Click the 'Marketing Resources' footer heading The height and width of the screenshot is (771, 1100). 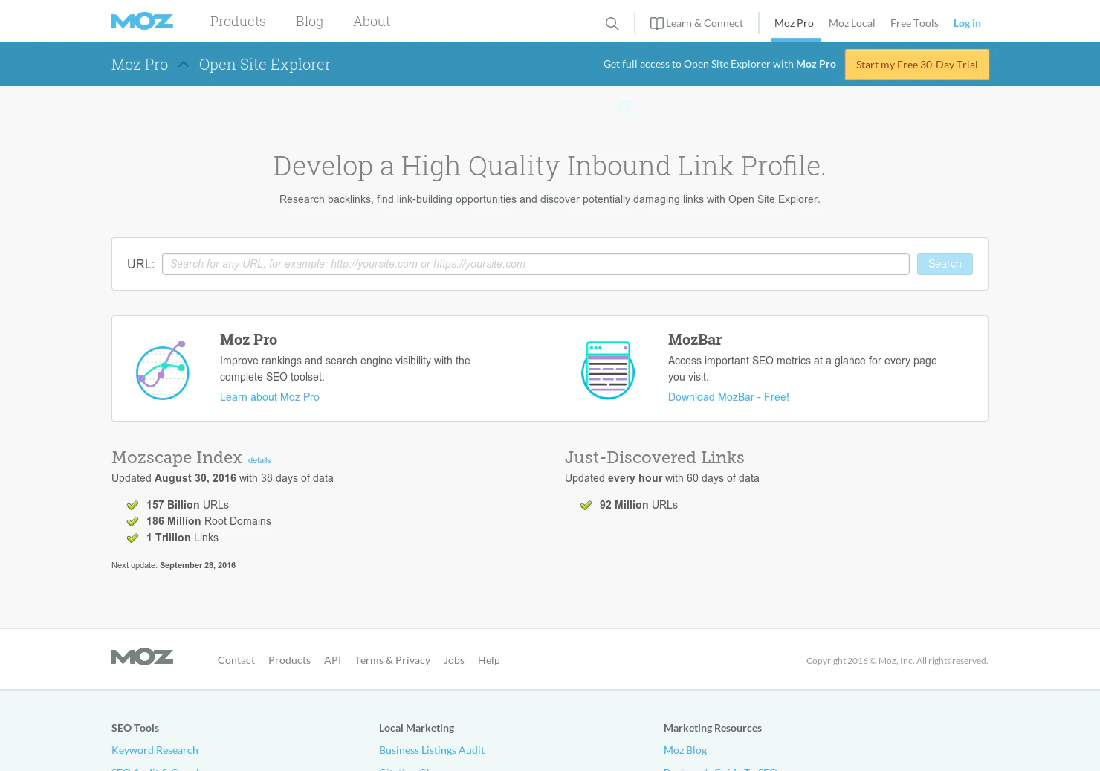click(x=713, y=728)
